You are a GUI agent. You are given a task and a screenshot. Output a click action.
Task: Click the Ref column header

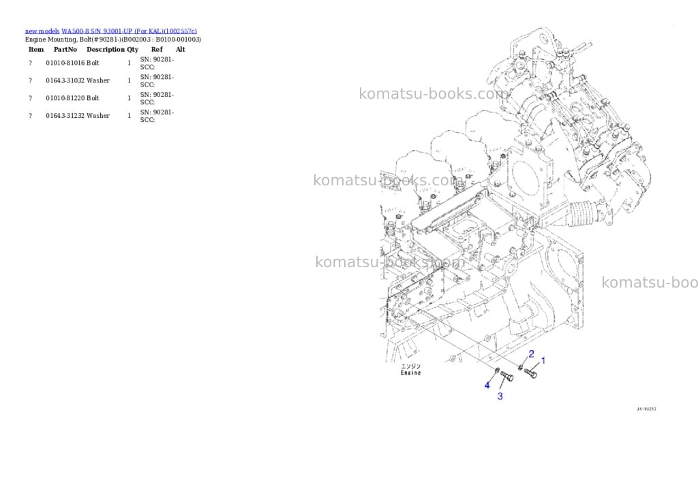(x=157, y=49)
